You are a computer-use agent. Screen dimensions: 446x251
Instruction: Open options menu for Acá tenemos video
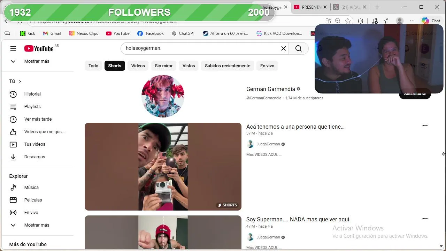tap(425, 125)
